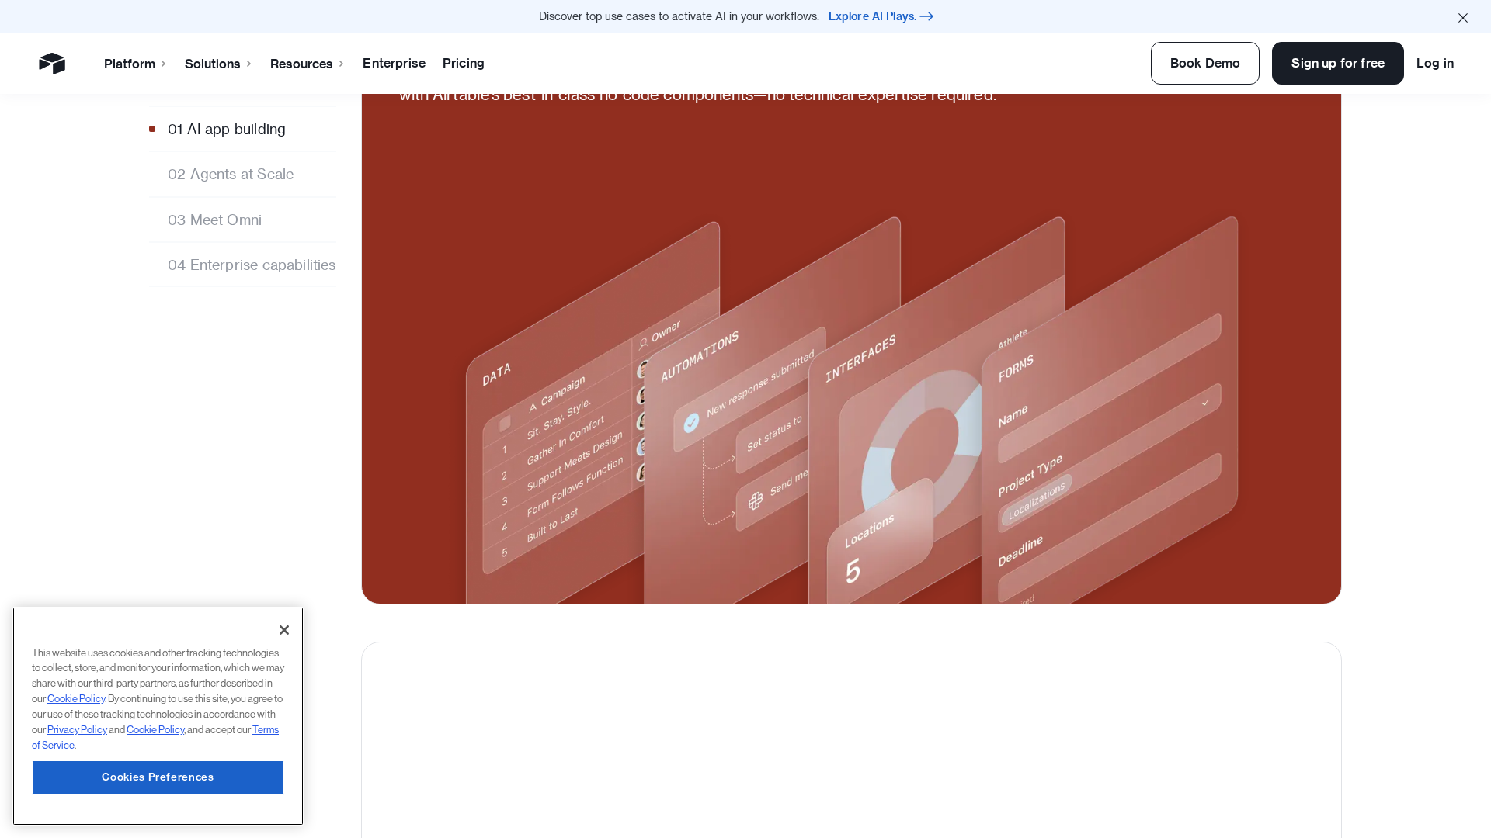1491x838 pixels.
Task: Jump to 02 Agents at Scale
Action: 231,175
